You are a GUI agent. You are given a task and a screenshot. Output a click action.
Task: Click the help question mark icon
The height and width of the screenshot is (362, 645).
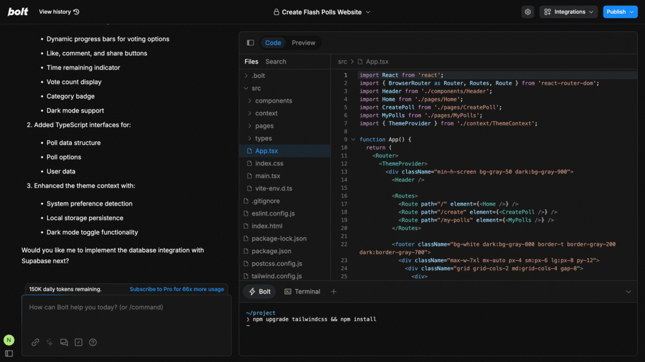[x=93, y=343]
